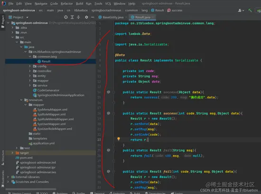Click the Result breadcrumb in navigation bar
The image size is (261, 194).
(158, 10)
